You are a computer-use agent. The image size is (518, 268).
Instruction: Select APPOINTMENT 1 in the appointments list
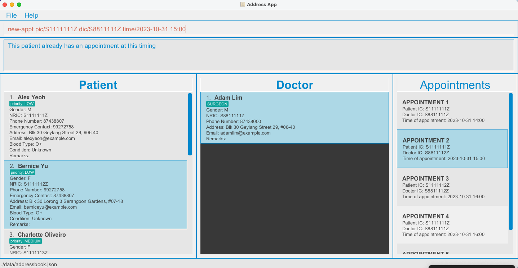click(x=452, y=111)
